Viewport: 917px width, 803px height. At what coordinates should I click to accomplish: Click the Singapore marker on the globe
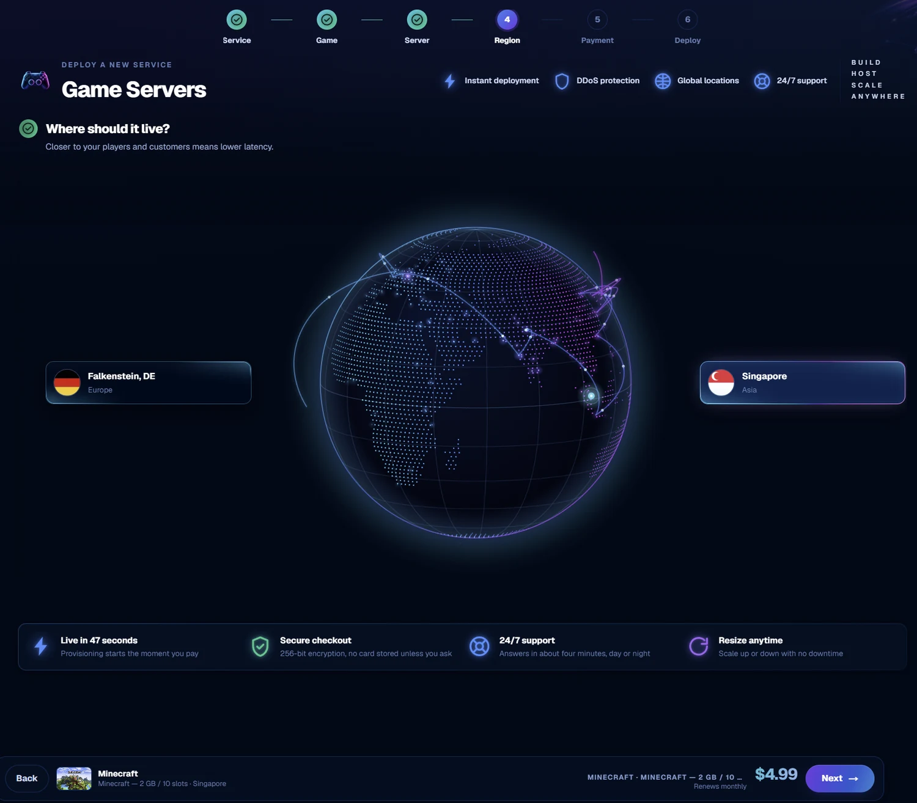coord(591,396)
